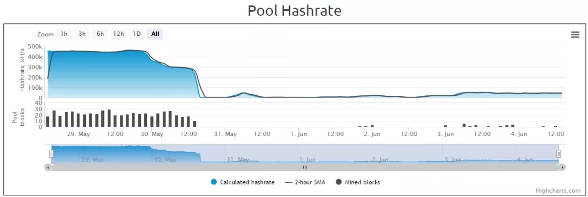Screen dimensions: 588x197
Task: Click the navigator scrollbar center grip
Action: pyautogui.click(x=305, y=168)
